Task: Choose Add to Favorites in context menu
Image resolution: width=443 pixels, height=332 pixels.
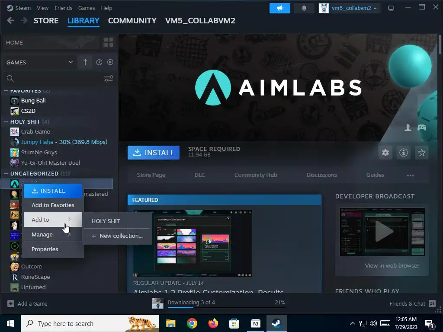Action: pyautogui.click(x=53, y=205)
